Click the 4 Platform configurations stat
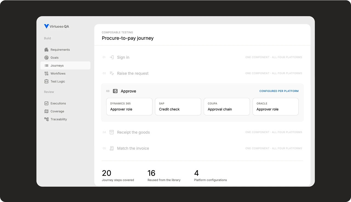The image size is (351, 202). tap(210, 175)
